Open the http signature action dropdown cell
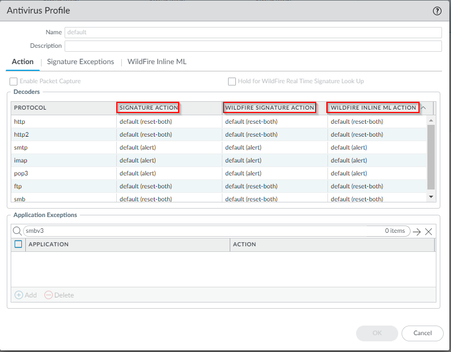 point(169,121)
